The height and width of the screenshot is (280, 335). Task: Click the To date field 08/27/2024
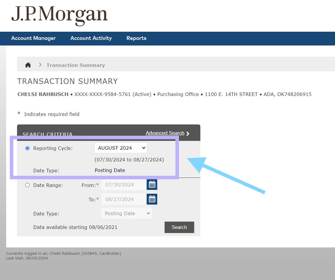124,199
